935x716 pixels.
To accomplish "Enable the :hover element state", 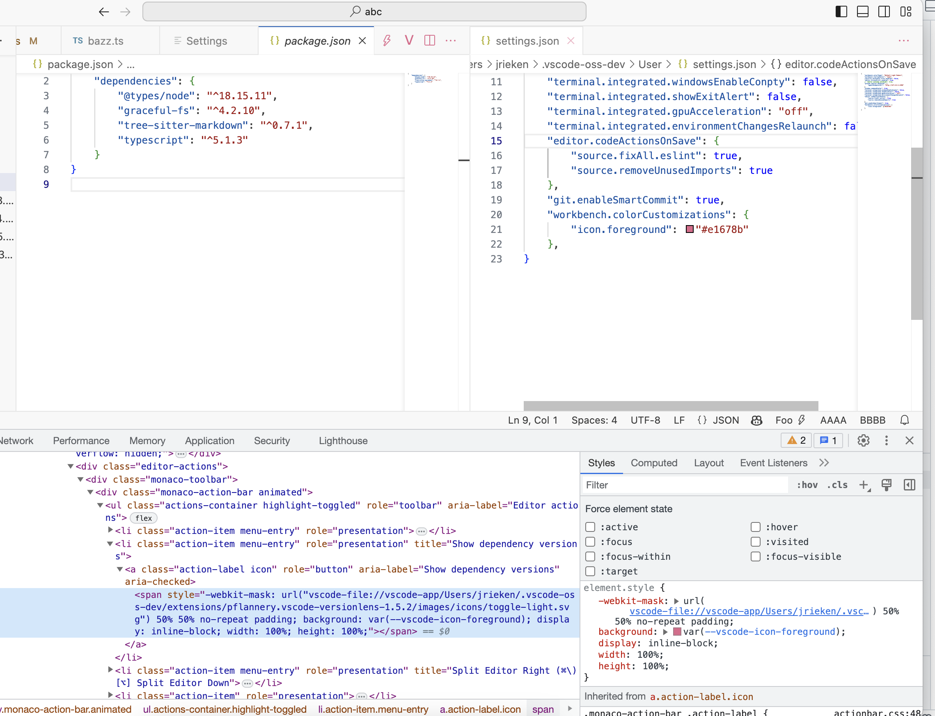I will 756,527.
